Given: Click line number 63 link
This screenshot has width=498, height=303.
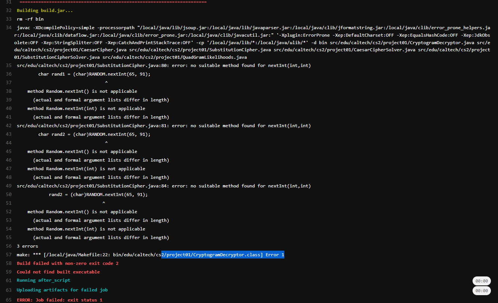Looking at the screenshot, I should coord(9,290).
